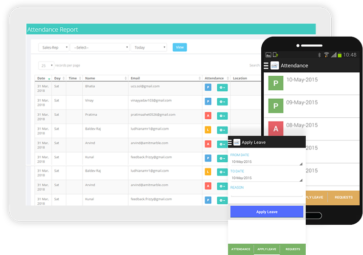Tap picture notification icon in phone status bar
The image size is (363, 255).
pos(268,55)
